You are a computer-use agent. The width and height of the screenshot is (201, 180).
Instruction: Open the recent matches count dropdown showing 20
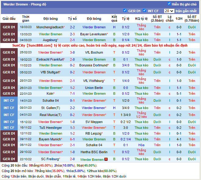pyautogui.click(x=169, y=11)
